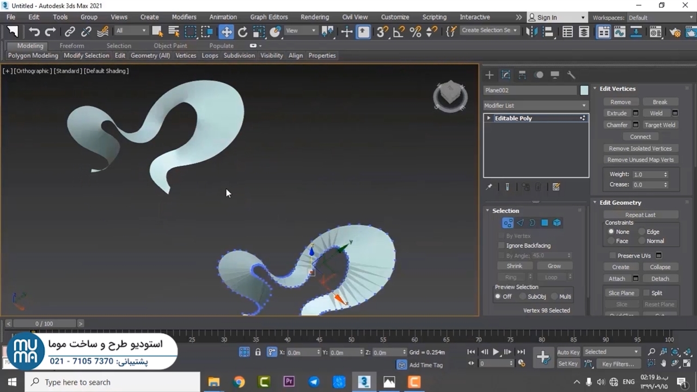Collapse the Edit Vertices rollout
This screenshot has width=697, height=392.
click(595, 89)
